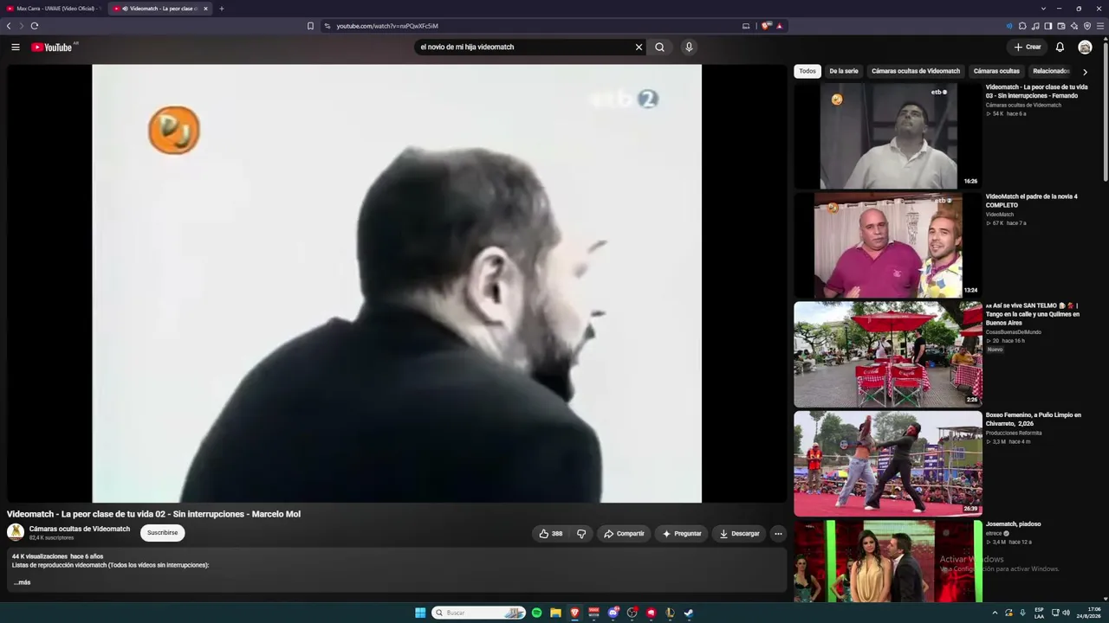This screenshot has width=1109, height=623.
Task: Open the YouTube guide hamburger menu
Action: click(16, 48)
